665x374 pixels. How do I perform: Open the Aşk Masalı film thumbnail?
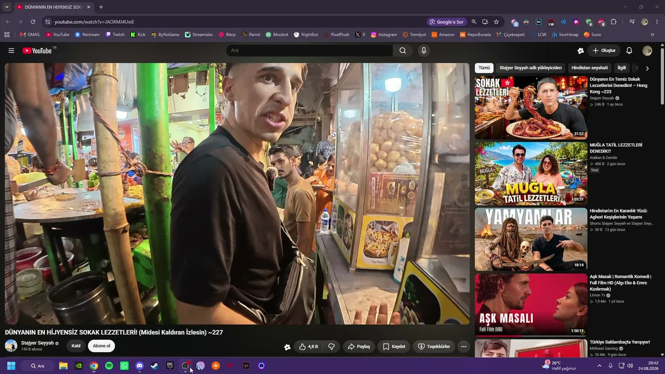pos(531,305)
